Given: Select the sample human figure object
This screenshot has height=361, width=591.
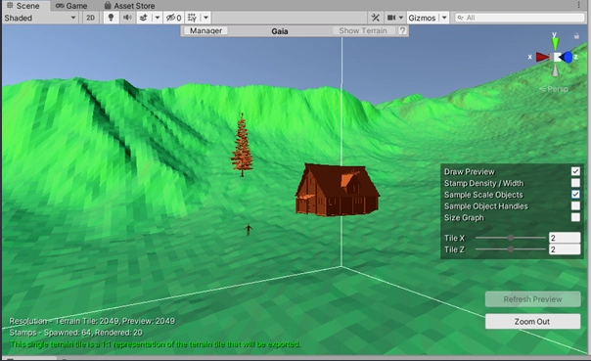Looking at the screenshot, I should pos(249,230).
